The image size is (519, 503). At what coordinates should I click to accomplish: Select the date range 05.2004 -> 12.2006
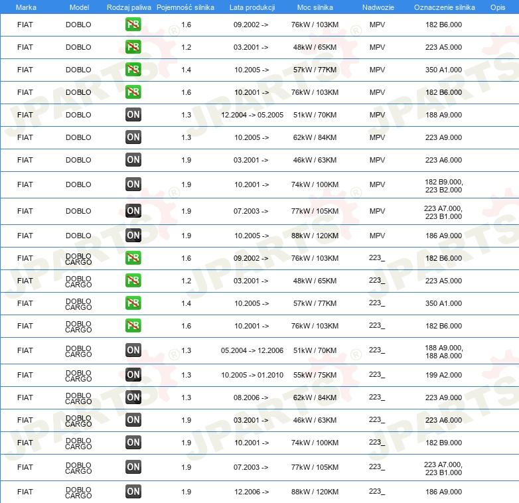[252, 350]
